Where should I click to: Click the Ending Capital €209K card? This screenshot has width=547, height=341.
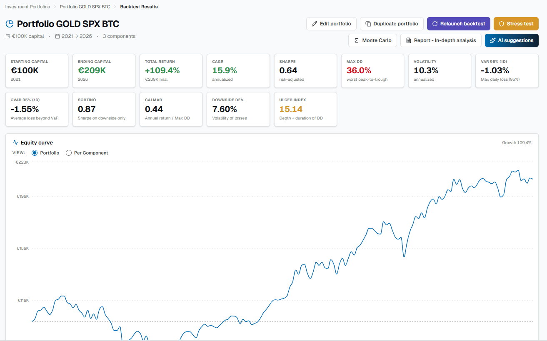coord(104,71)
